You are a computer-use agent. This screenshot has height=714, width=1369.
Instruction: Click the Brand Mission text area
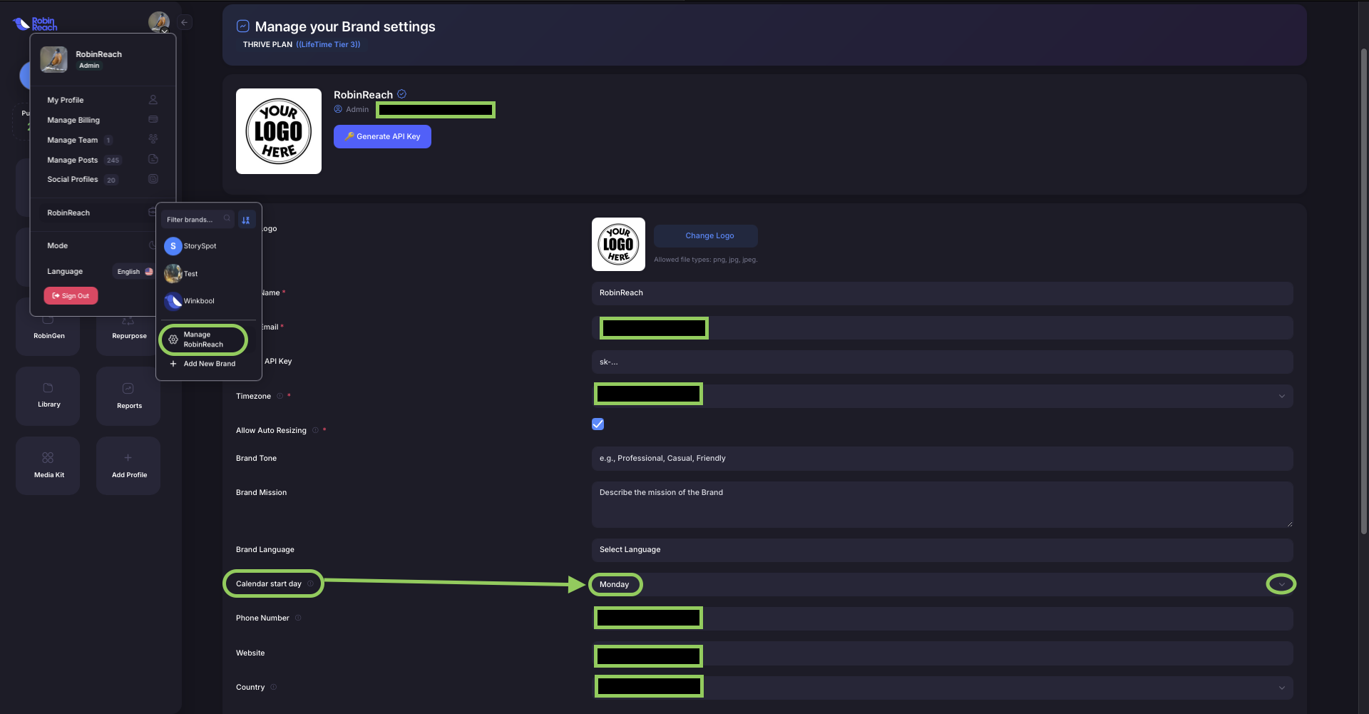[942, 504]
